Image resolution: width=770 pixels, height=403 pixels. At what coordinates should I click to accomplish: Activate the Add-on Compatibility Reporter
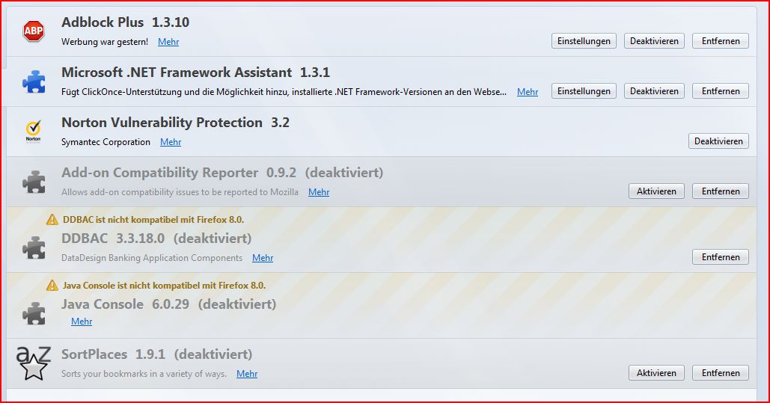pos(656,191)
